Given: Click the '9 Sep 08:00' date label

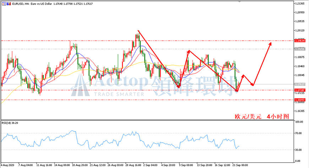Looking at the screenshot, I should click(x=186, y=165).
